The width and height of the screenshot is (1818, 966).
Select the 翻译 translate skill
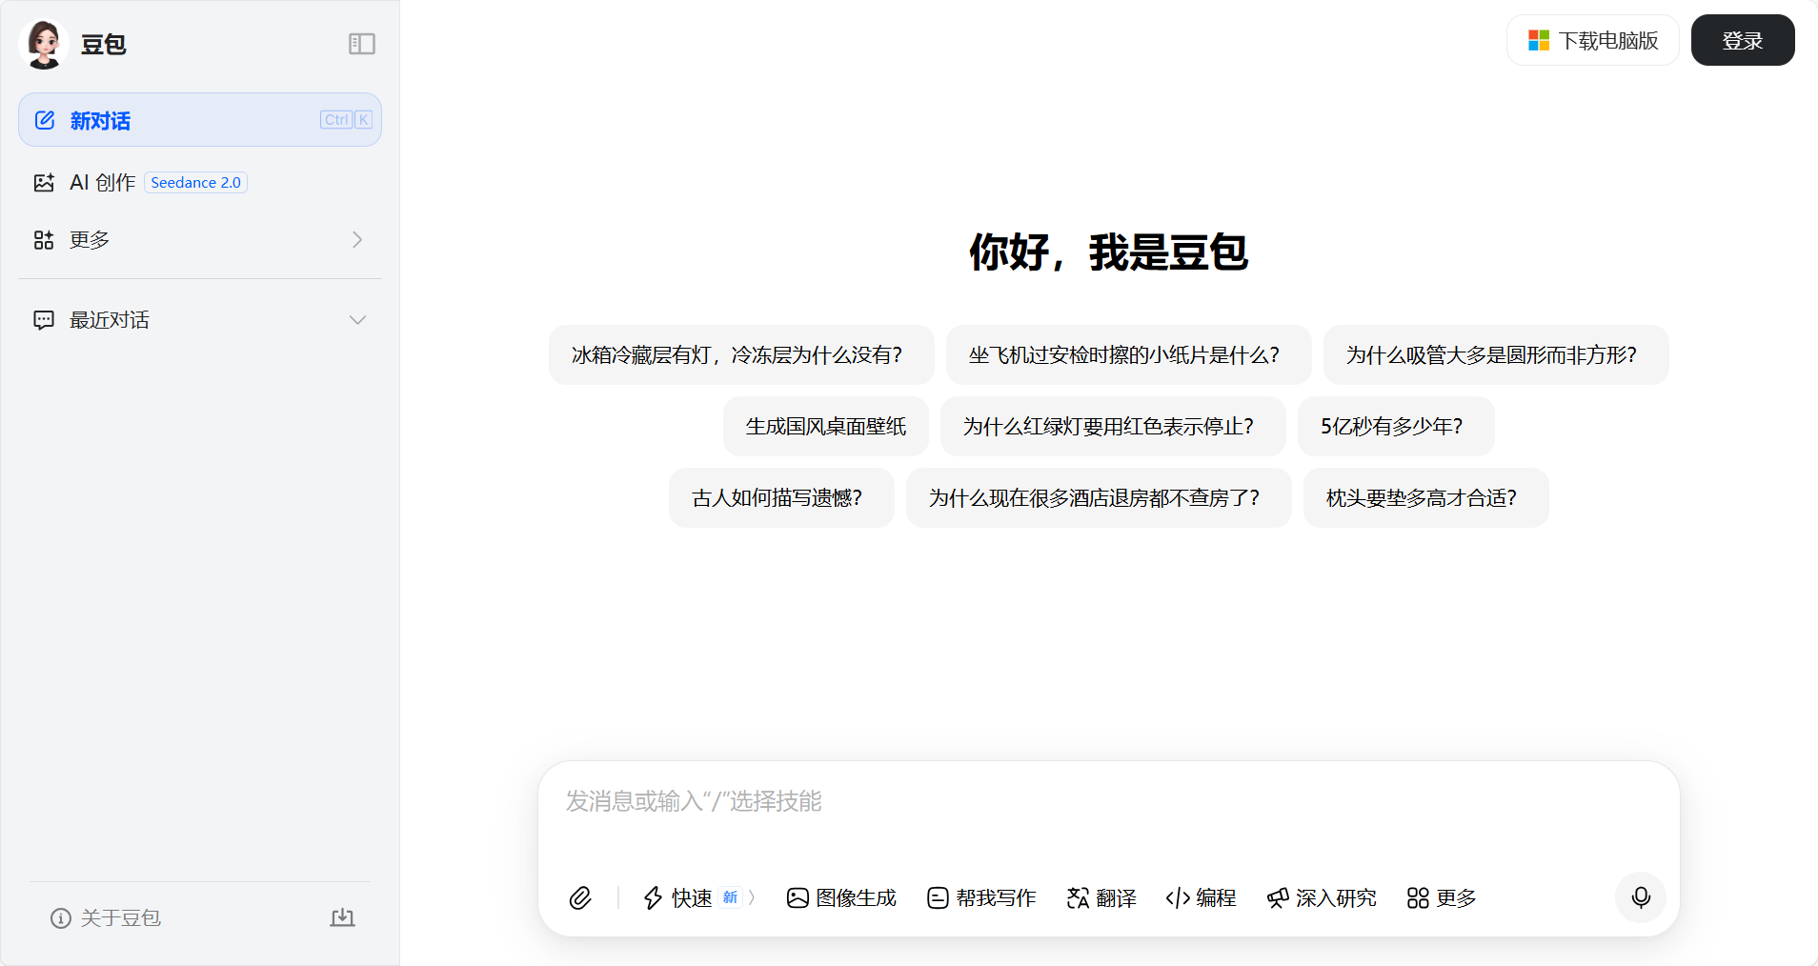pyautogui.click(x=1101, y=897)
